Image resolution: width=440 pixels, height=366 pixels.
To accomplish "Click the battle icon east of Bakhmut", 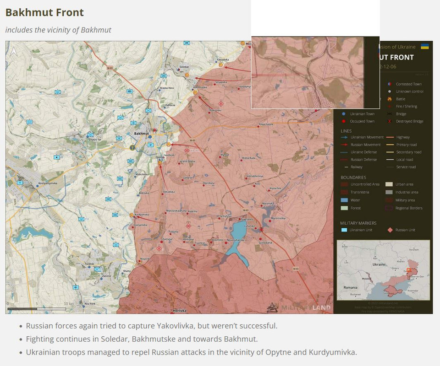I will 169,144.
